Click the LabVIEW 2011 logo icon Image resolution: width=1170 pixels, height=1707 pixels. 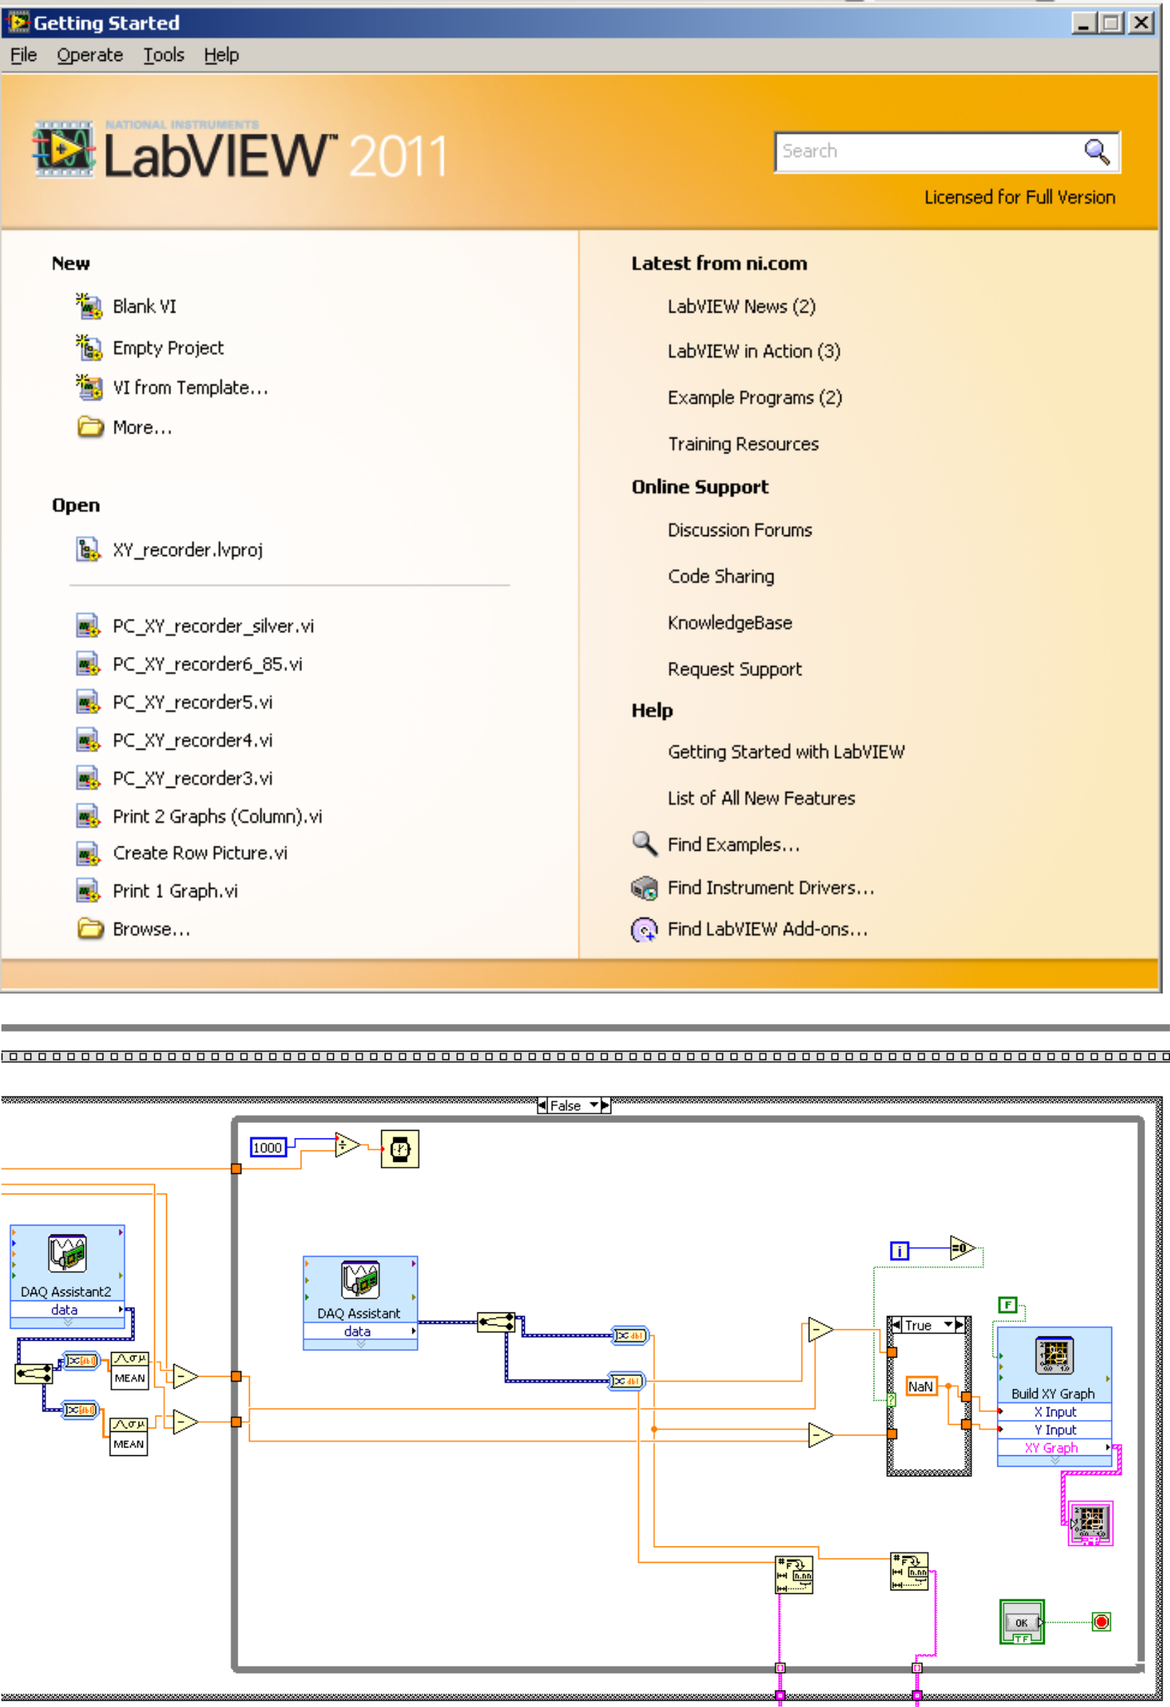(64, 149)
